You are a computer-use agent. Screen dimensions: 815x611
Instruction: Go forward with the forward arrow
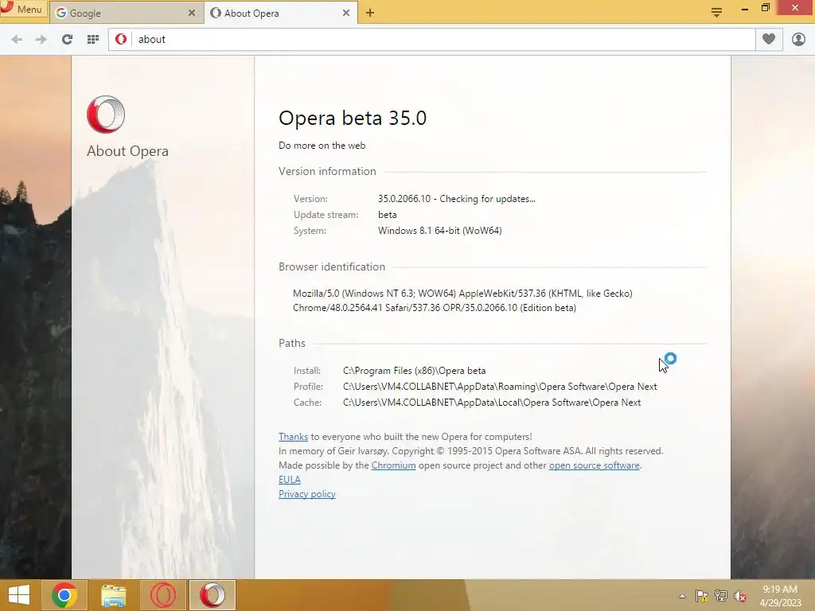click(41, 40)
